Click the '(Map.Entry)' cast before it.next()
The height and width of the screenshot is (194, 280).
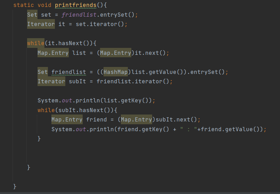tap(116, 53)
